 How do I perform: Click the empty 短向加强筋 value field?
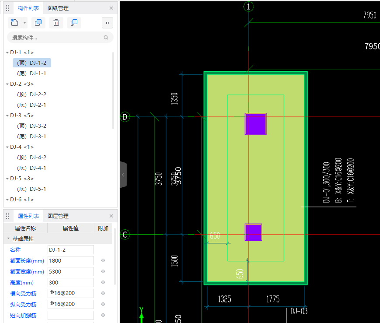pyautogui.click(x=71, y=315)
